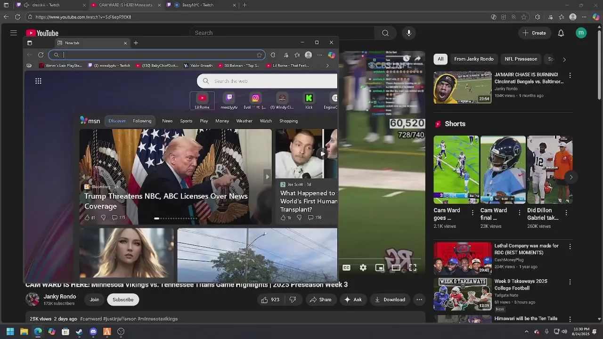Dislike the Cam Ward video
The image size is (603, 339).
tap(293, 299)
